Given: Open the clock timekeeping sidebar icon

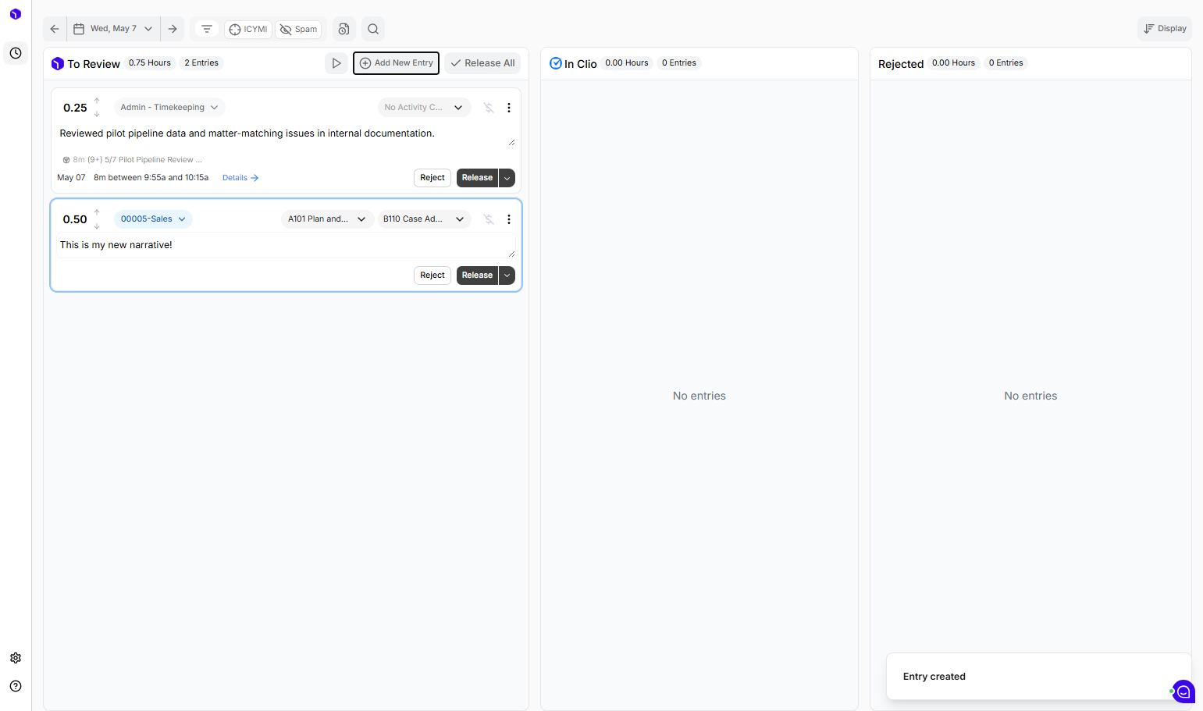Looking at the screenshot, I should [16, 53].
